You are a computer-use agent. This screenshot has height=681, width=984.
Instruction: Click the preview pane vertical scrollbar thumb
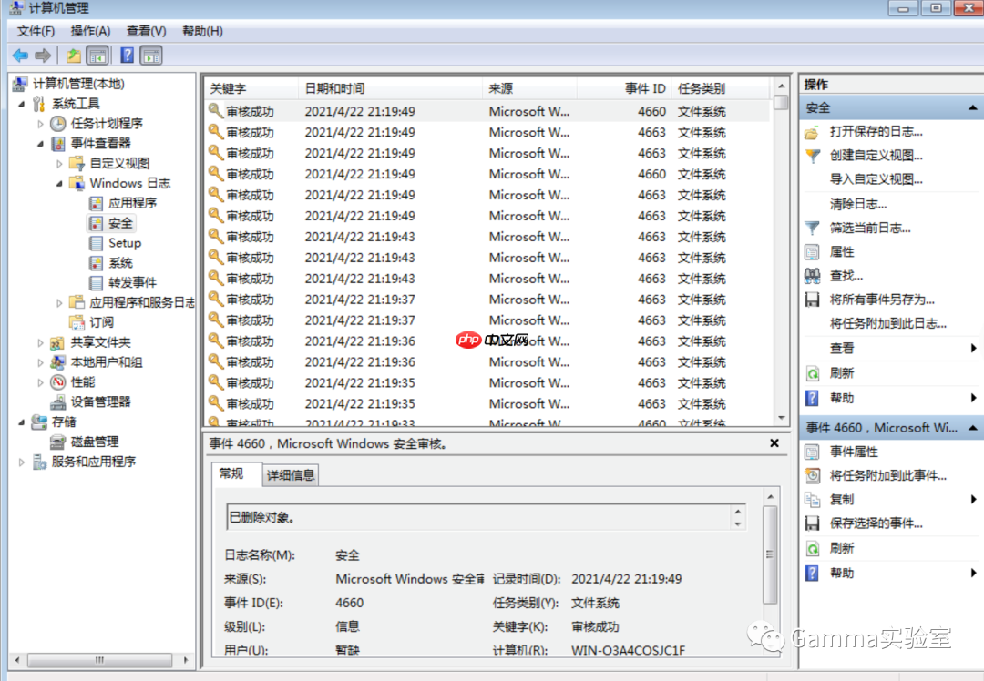tap(770, 554)
